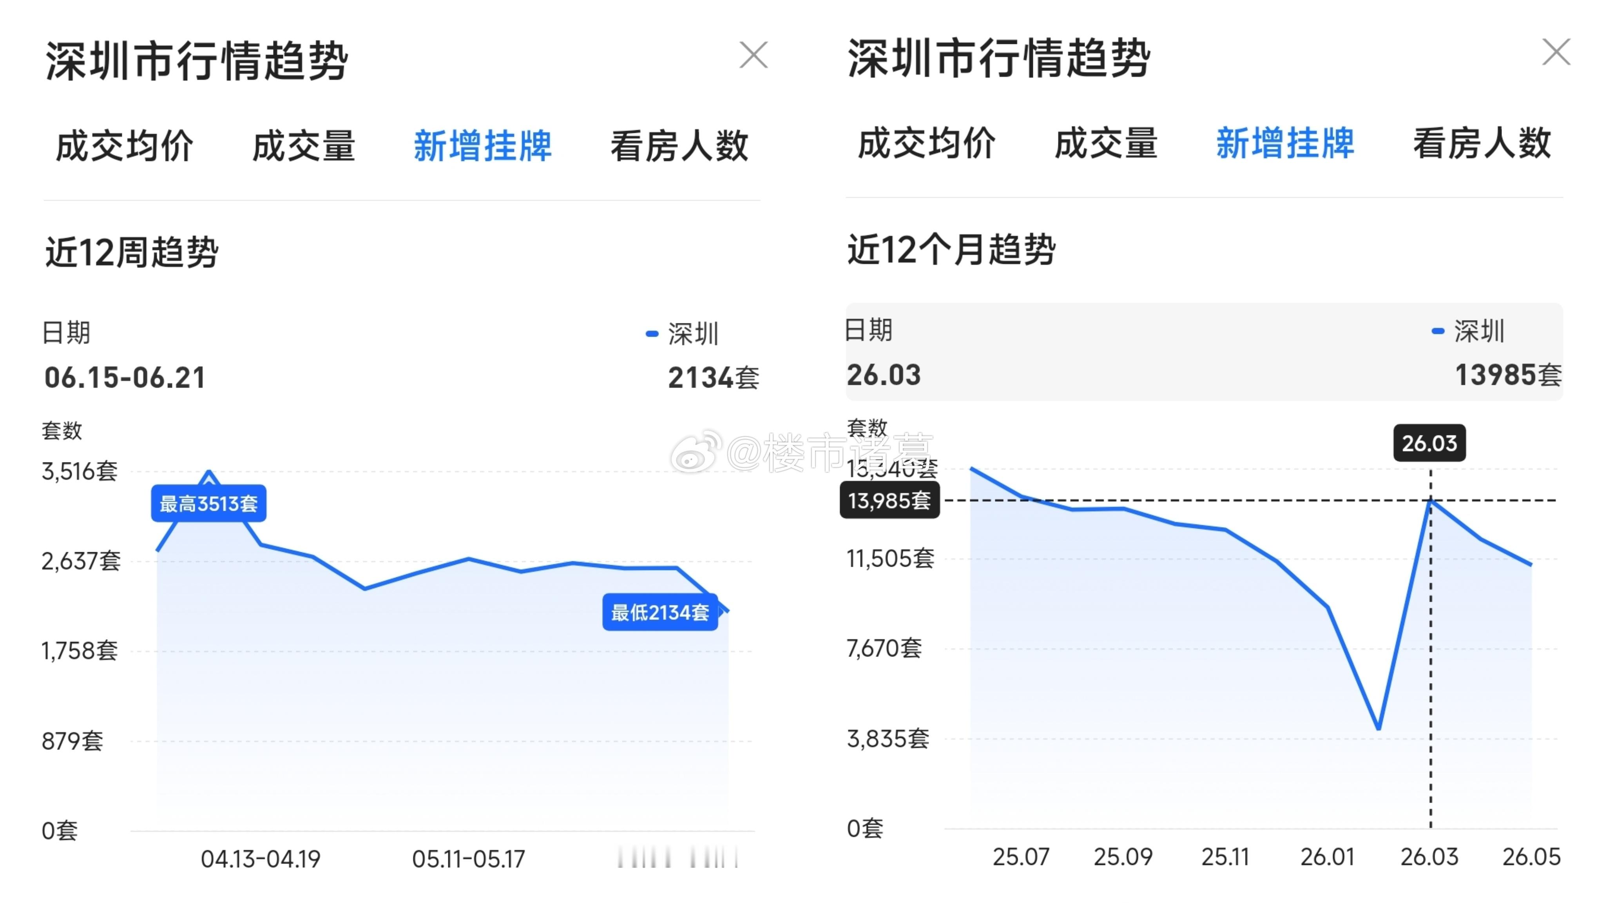
Task: Tap the 近12个月趋势 heading
Action: click(x=951, y=250)
